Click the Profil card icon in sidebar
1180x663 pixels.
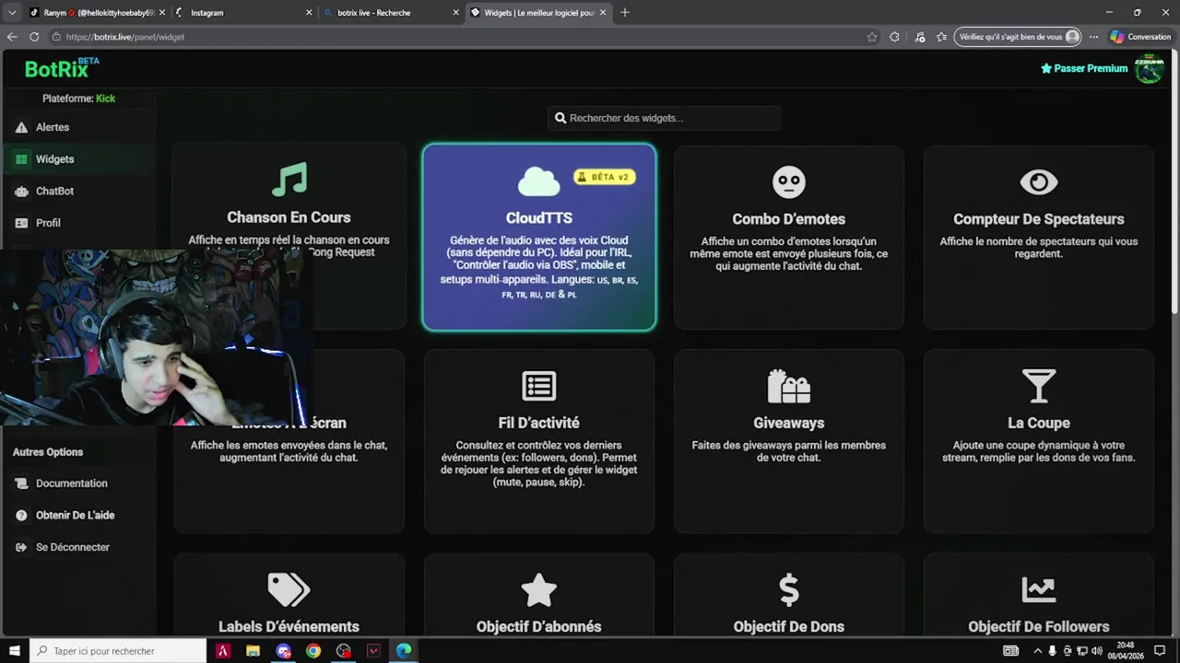(21, 223)
